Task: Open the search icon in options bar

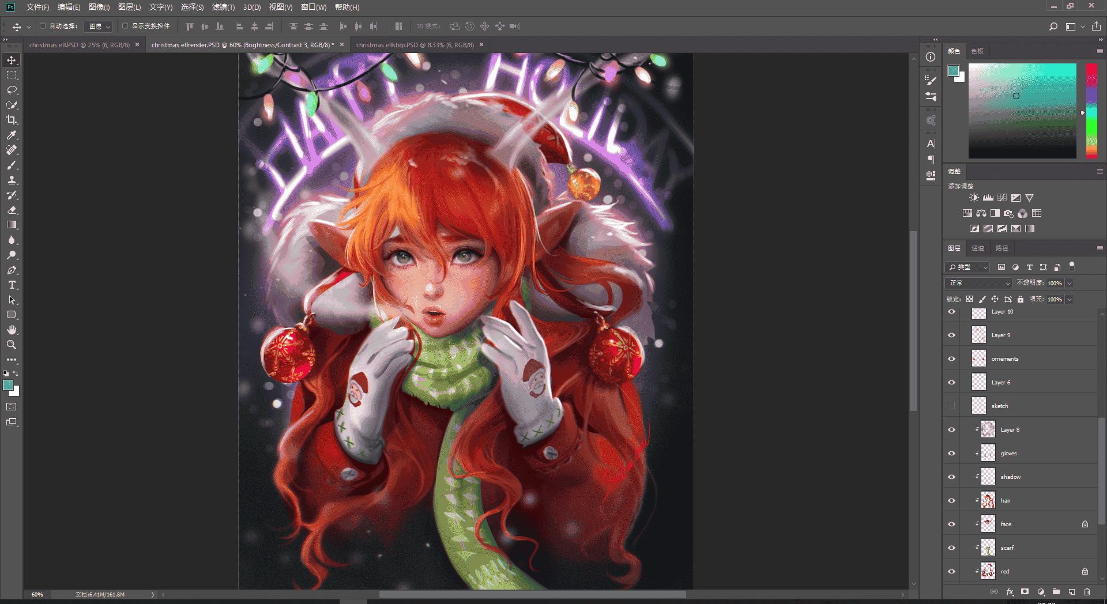Action: [x=1053, y=27]
